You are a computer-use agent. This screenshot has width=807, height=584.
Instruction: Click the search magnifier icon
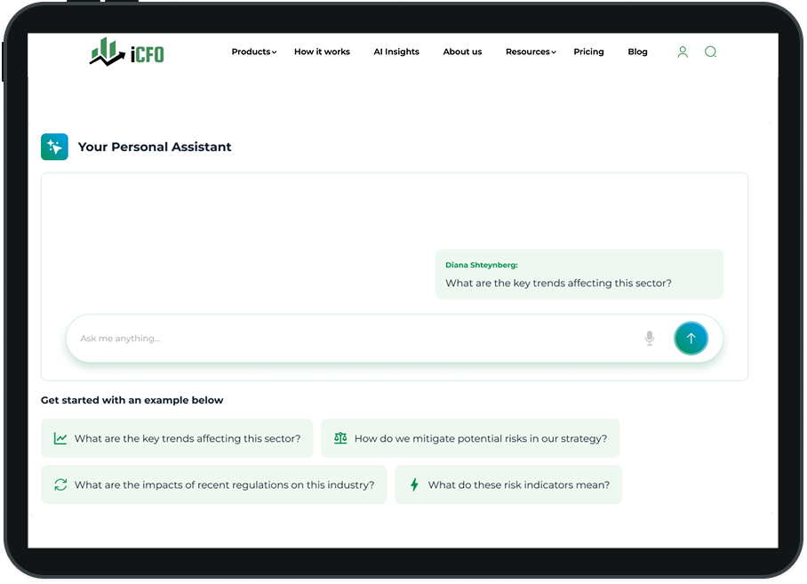click(x=710, y=52)
